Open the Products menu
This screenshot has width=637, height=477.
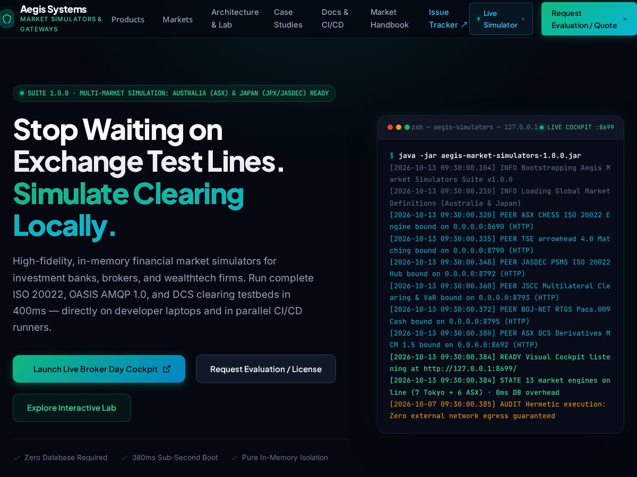pyautogui.click(x=128, y=19)
